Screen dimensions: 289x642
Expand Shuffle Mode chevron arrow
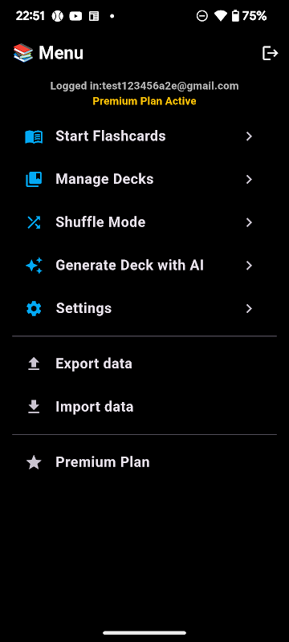coord(249,222)
